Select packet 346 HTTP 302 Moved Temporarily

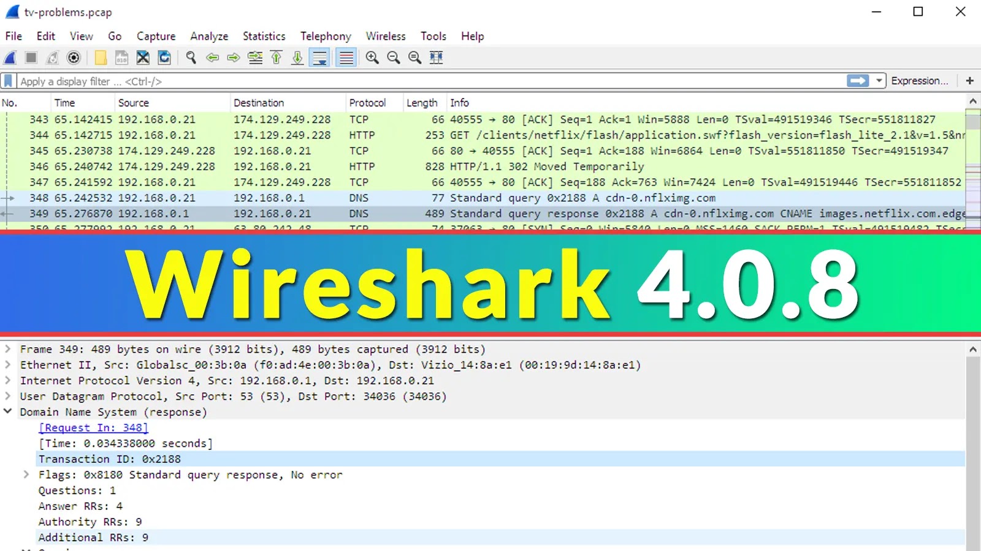[483, 167]
